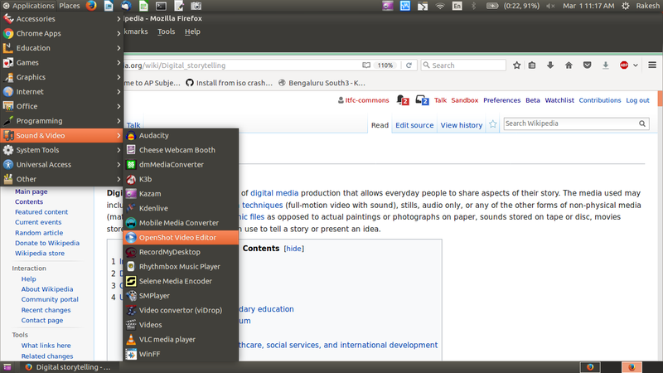Expand Office submenu
The width and height of the screenshot is (663, 373).
point(61,106)
